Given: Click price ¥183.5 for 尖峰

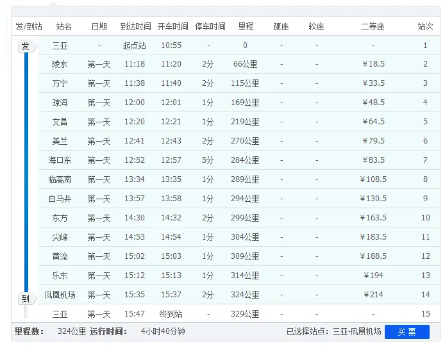Looking at the screenshot, I should (373, 237).
